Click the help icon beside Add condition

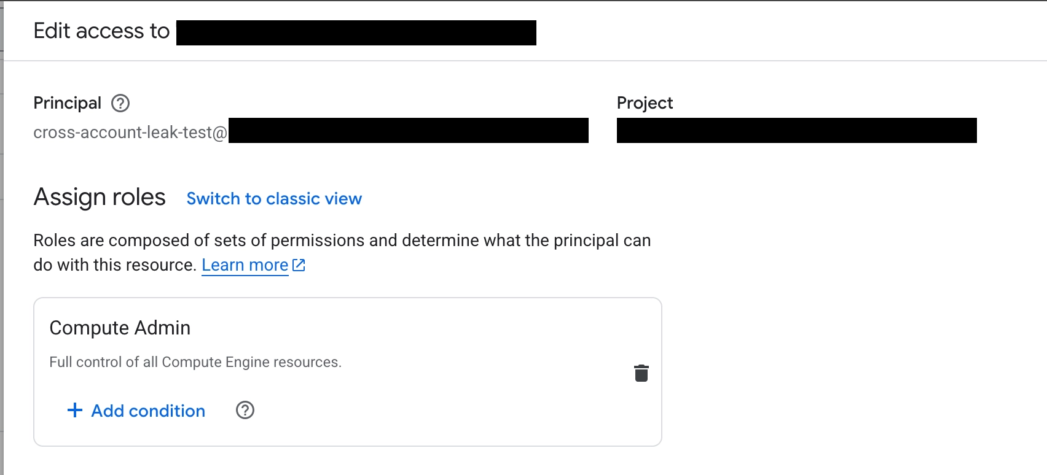click(x=245, y=410)
